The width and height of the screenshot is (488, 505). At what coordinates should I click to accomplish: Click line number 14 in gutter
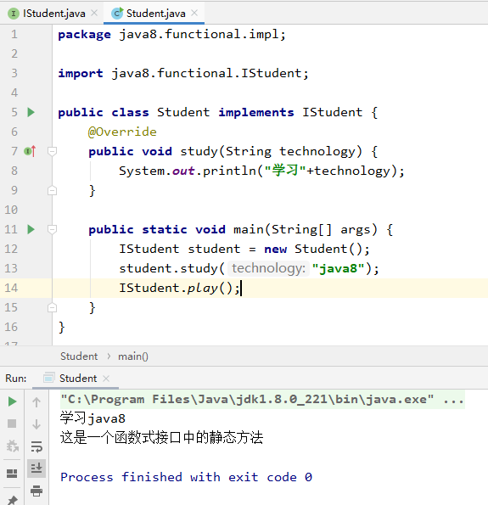pos(11,288)
